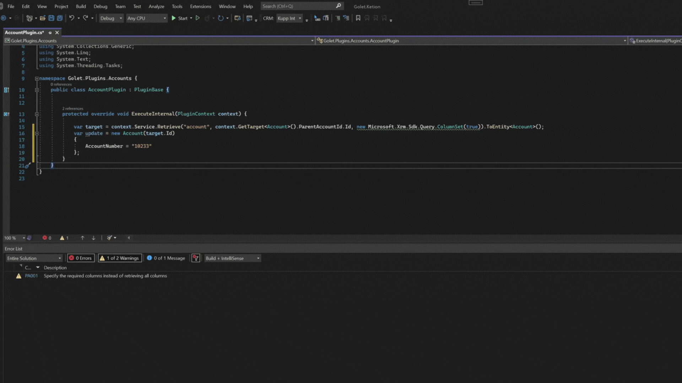Start debugging with the green Start button
Screen dimensions: 682x383
[179, 18]
